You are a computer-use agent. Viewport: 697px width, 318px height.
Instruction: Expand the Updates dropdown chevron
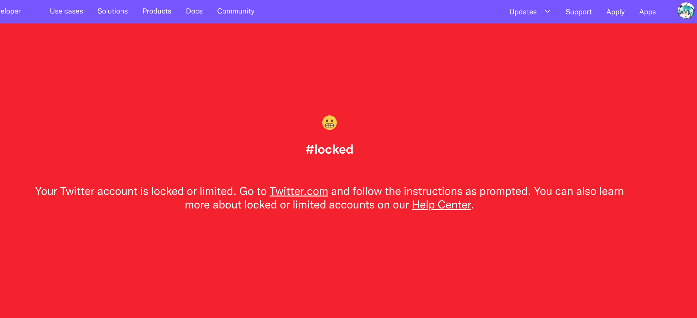[x=548, y=11]
